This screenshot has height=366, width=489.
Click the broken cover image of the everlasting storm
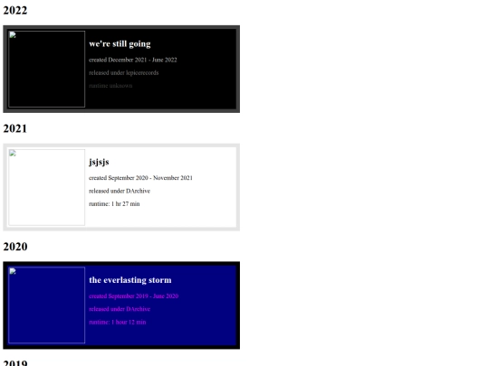coord(47,305)
